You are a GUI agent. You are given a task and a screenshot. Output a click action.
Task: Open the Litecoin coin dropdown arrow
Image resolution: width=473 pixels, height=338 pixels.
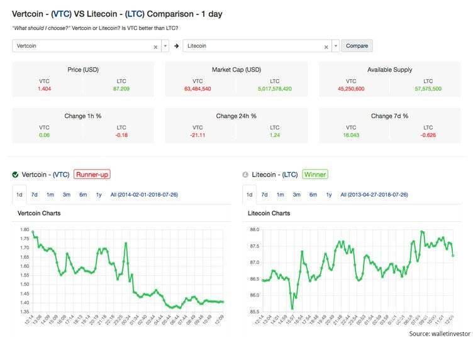[x=336, y=46]
